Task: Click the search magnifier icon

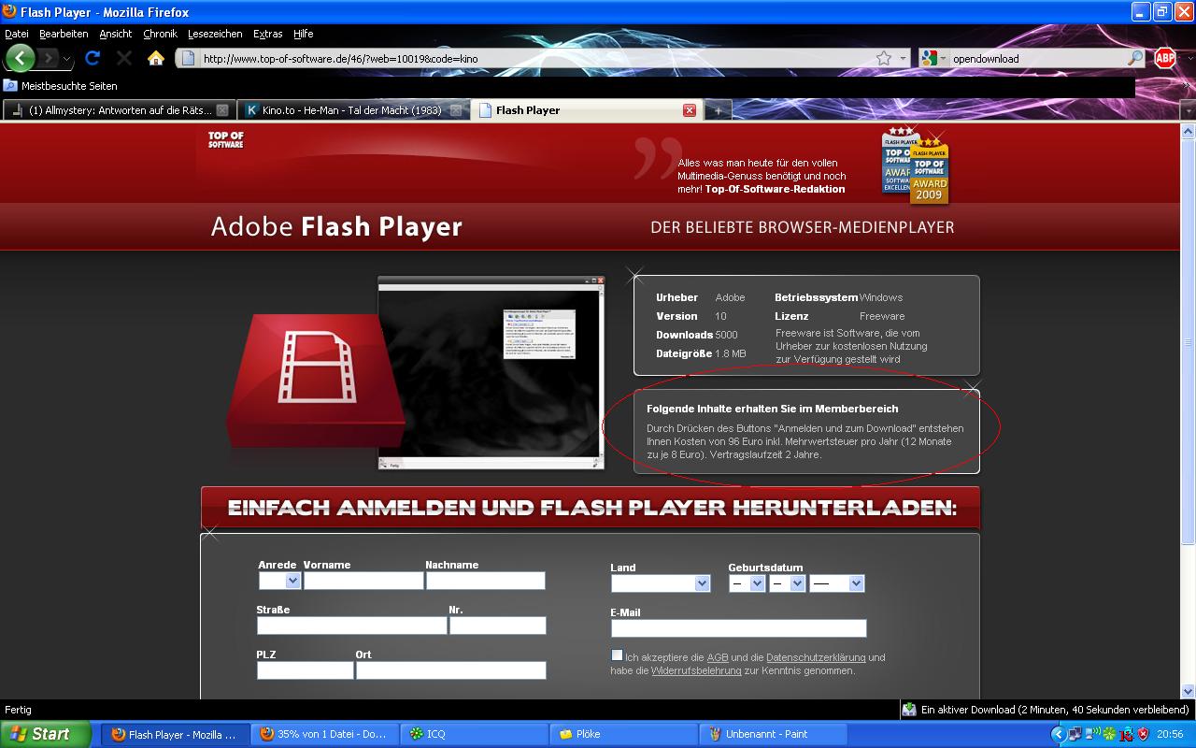Action: (1134, 58)
